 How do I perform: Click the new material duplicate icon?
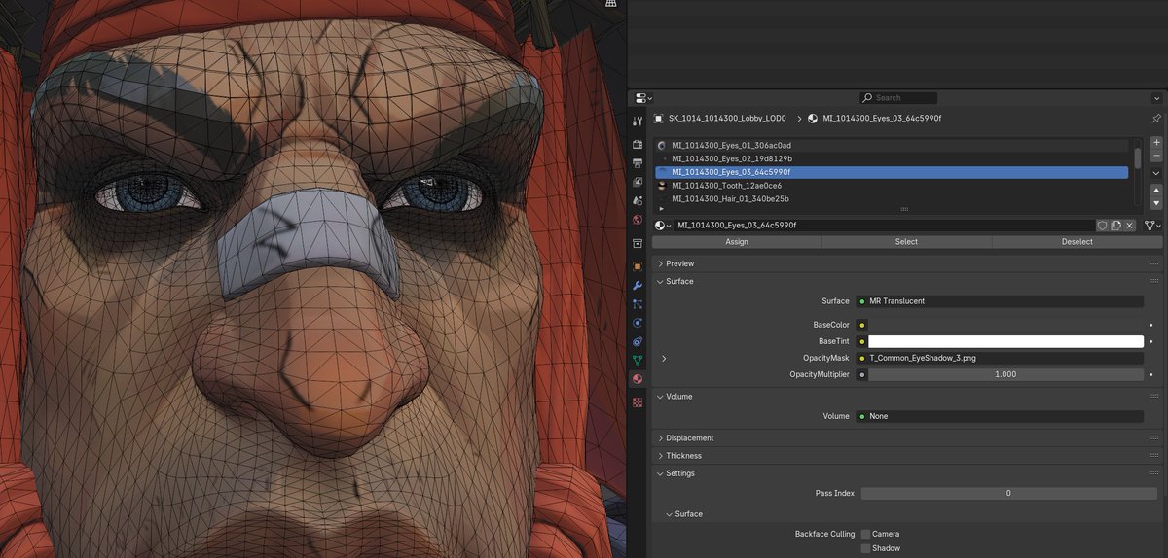[1115, 225]
